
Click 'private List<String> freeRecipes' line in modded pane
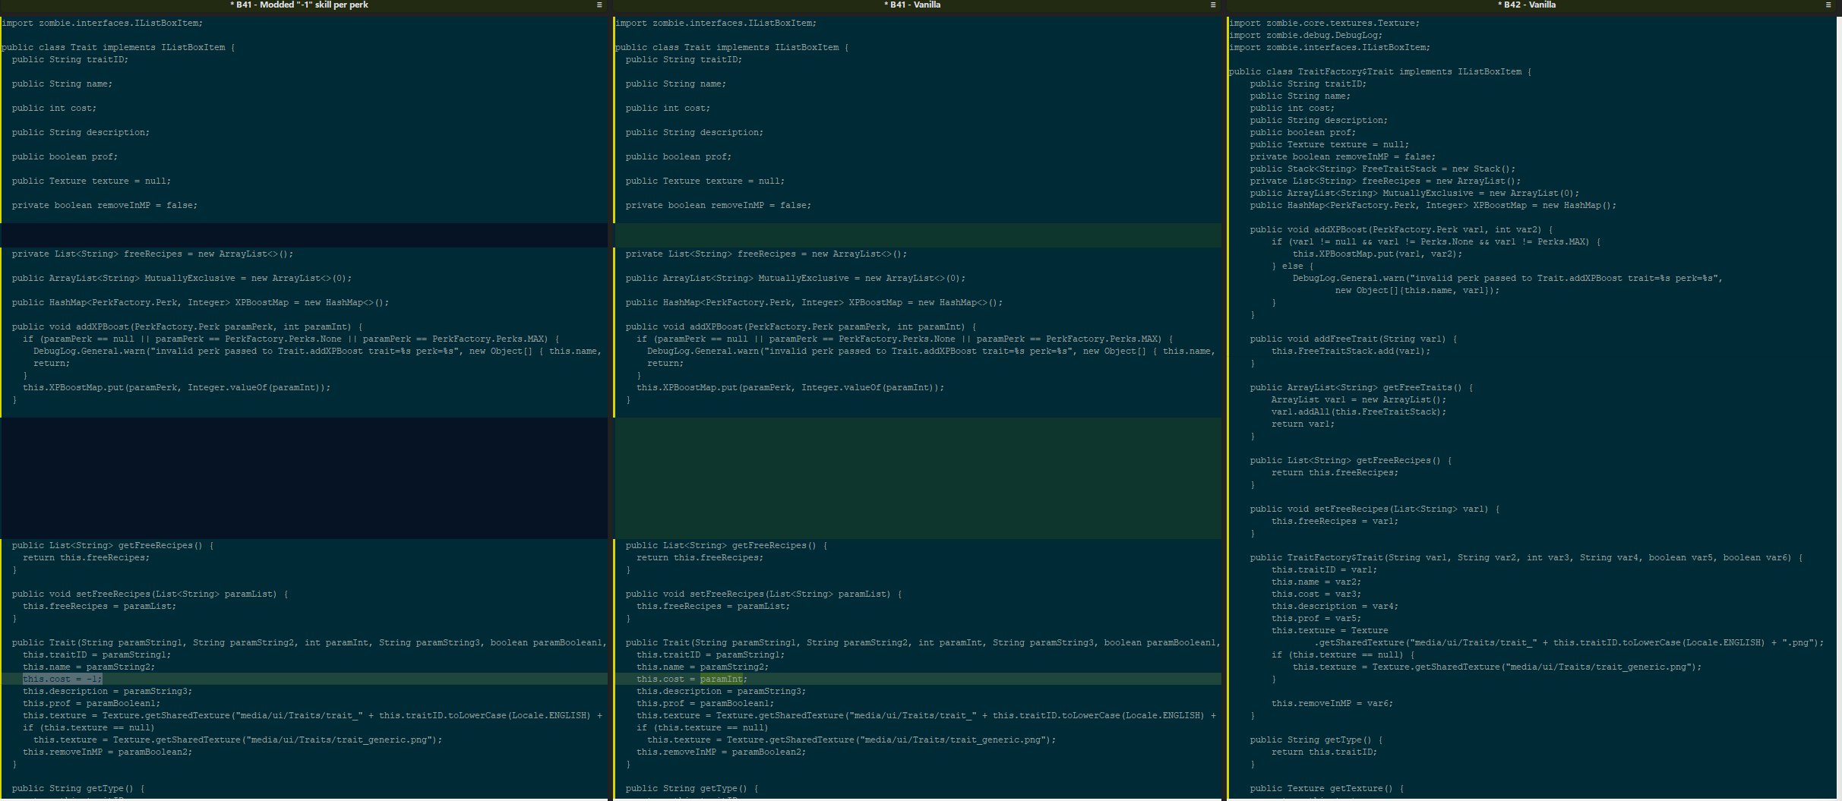point(153,254)
